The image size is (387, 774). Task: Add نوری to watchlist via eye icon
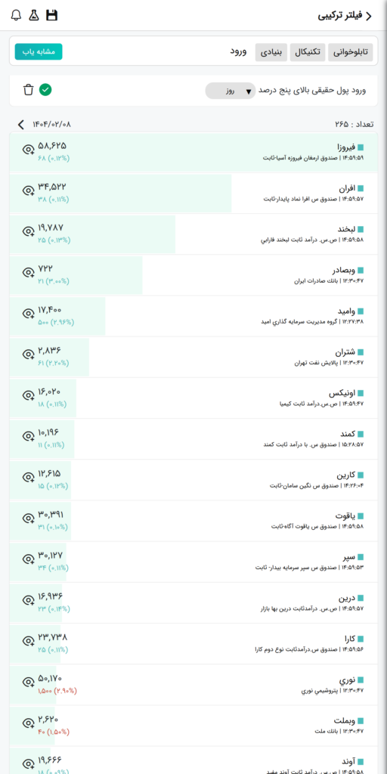(28, 682)
